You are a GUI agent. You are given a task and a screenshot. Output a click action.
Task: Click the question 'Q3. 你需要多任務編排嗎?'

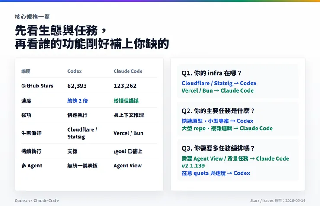(x=218, y=148)
